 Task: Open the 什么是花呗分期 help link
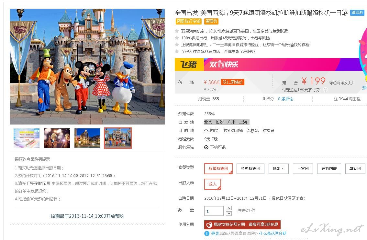pos(273,234)
